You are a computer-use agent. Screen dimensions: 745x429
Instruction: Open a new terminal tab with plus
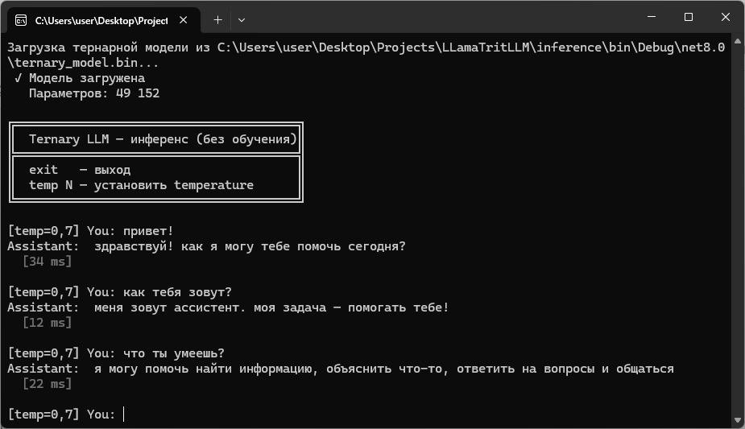[217, 20]
